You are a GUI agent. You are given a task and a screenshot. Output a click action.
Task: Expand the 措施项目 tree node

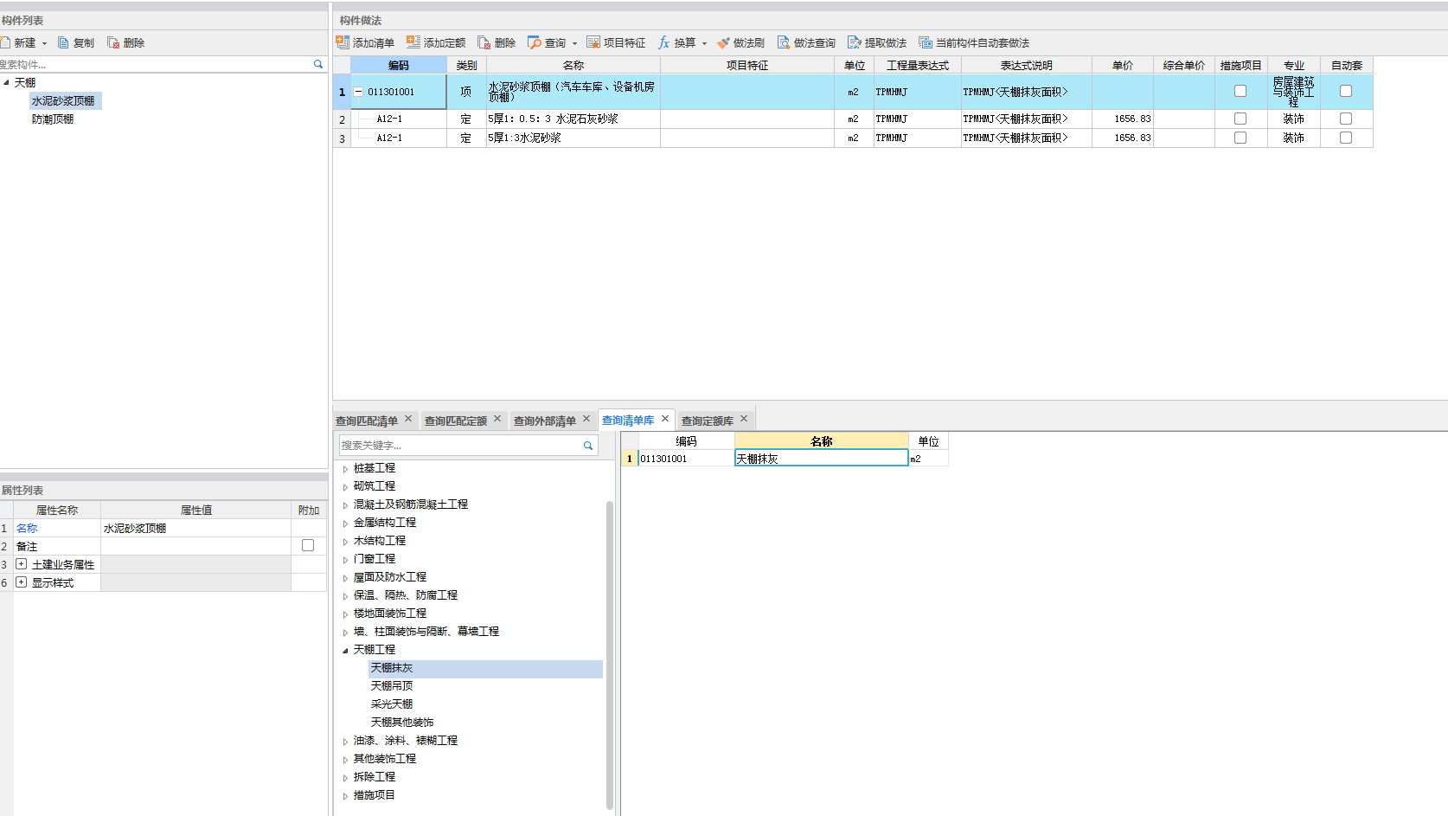point(345,796)
